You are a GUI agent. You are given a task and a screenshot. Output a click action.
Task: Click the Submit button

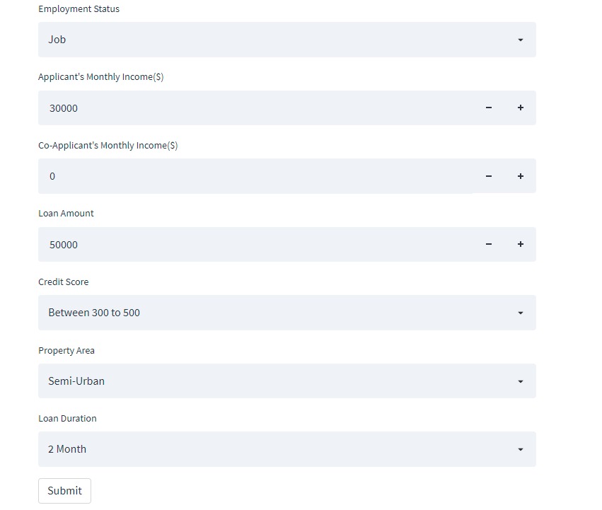pos(64,490)
